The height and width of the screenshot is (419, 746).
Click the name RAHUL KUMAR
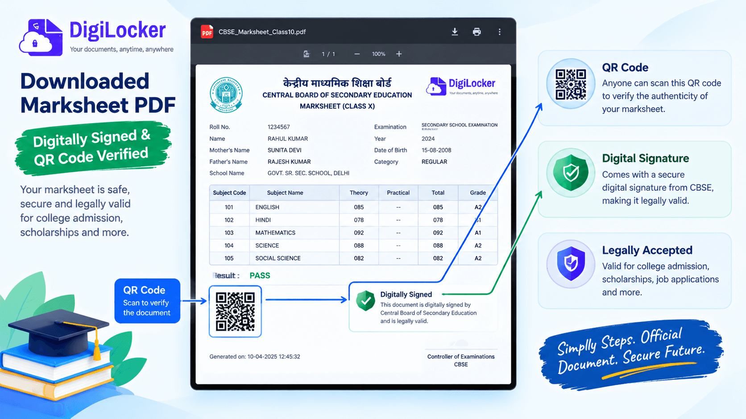[287, 139]
